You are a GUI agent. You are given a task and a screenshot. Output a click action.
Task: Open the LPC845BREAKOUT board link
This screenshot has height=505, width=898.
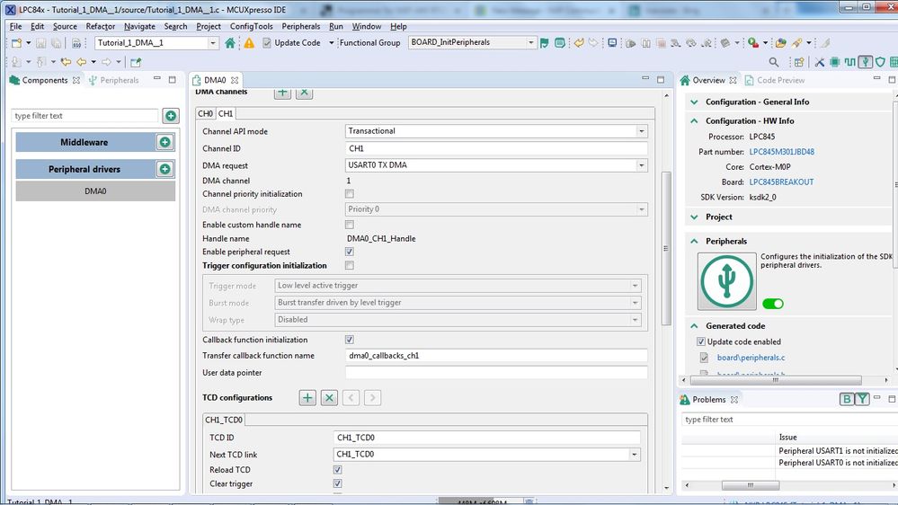(781, 182)
